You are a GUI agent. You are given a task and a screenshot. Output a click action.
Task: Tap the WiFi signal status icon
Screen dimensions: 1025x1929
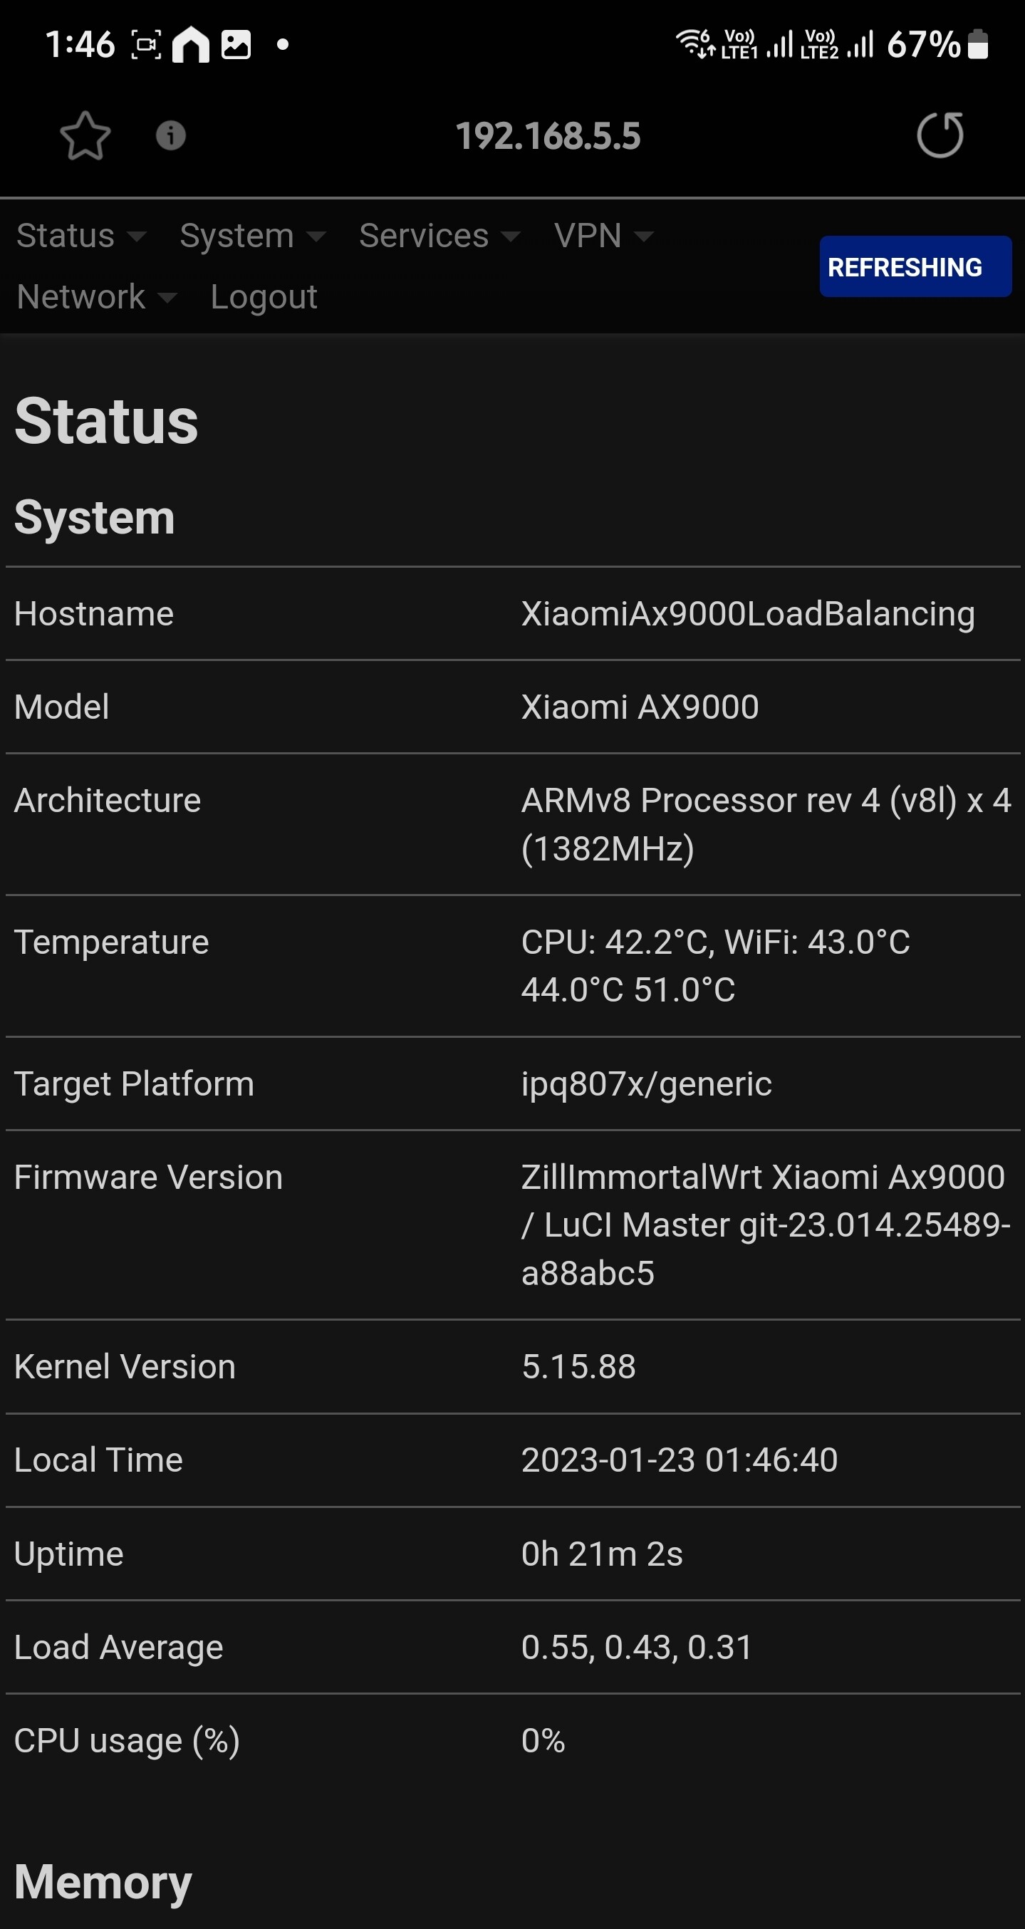tap(696, 43)
